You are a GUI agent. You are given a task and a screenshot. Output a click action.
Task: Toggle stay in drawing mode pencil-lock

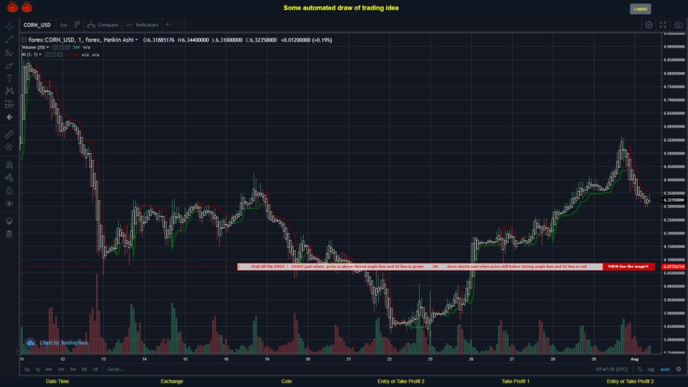coord(9,177)
